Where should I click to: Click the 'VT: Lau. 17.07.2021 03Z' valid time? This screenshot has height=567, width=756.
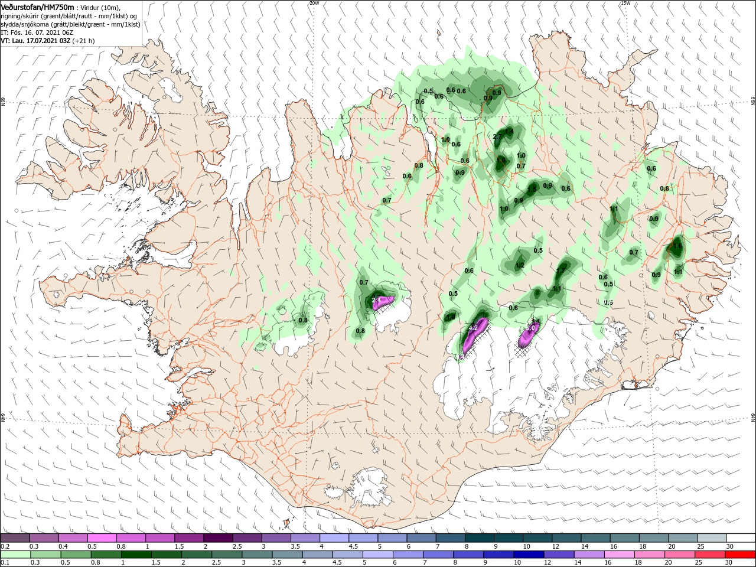coord(35,41)
